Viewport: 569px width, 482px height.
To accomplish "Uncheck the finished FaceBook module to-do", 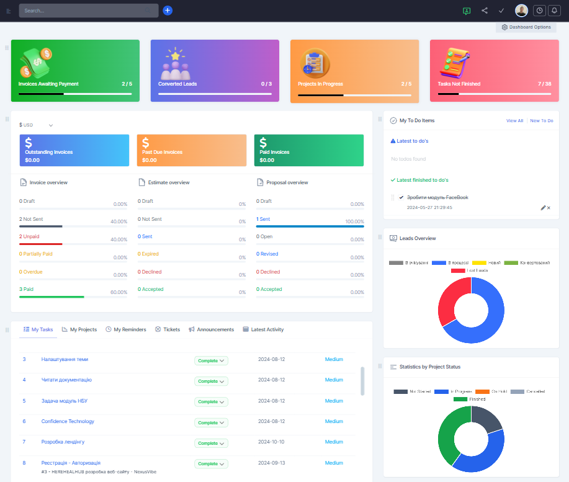I will [x=401, y=197].
